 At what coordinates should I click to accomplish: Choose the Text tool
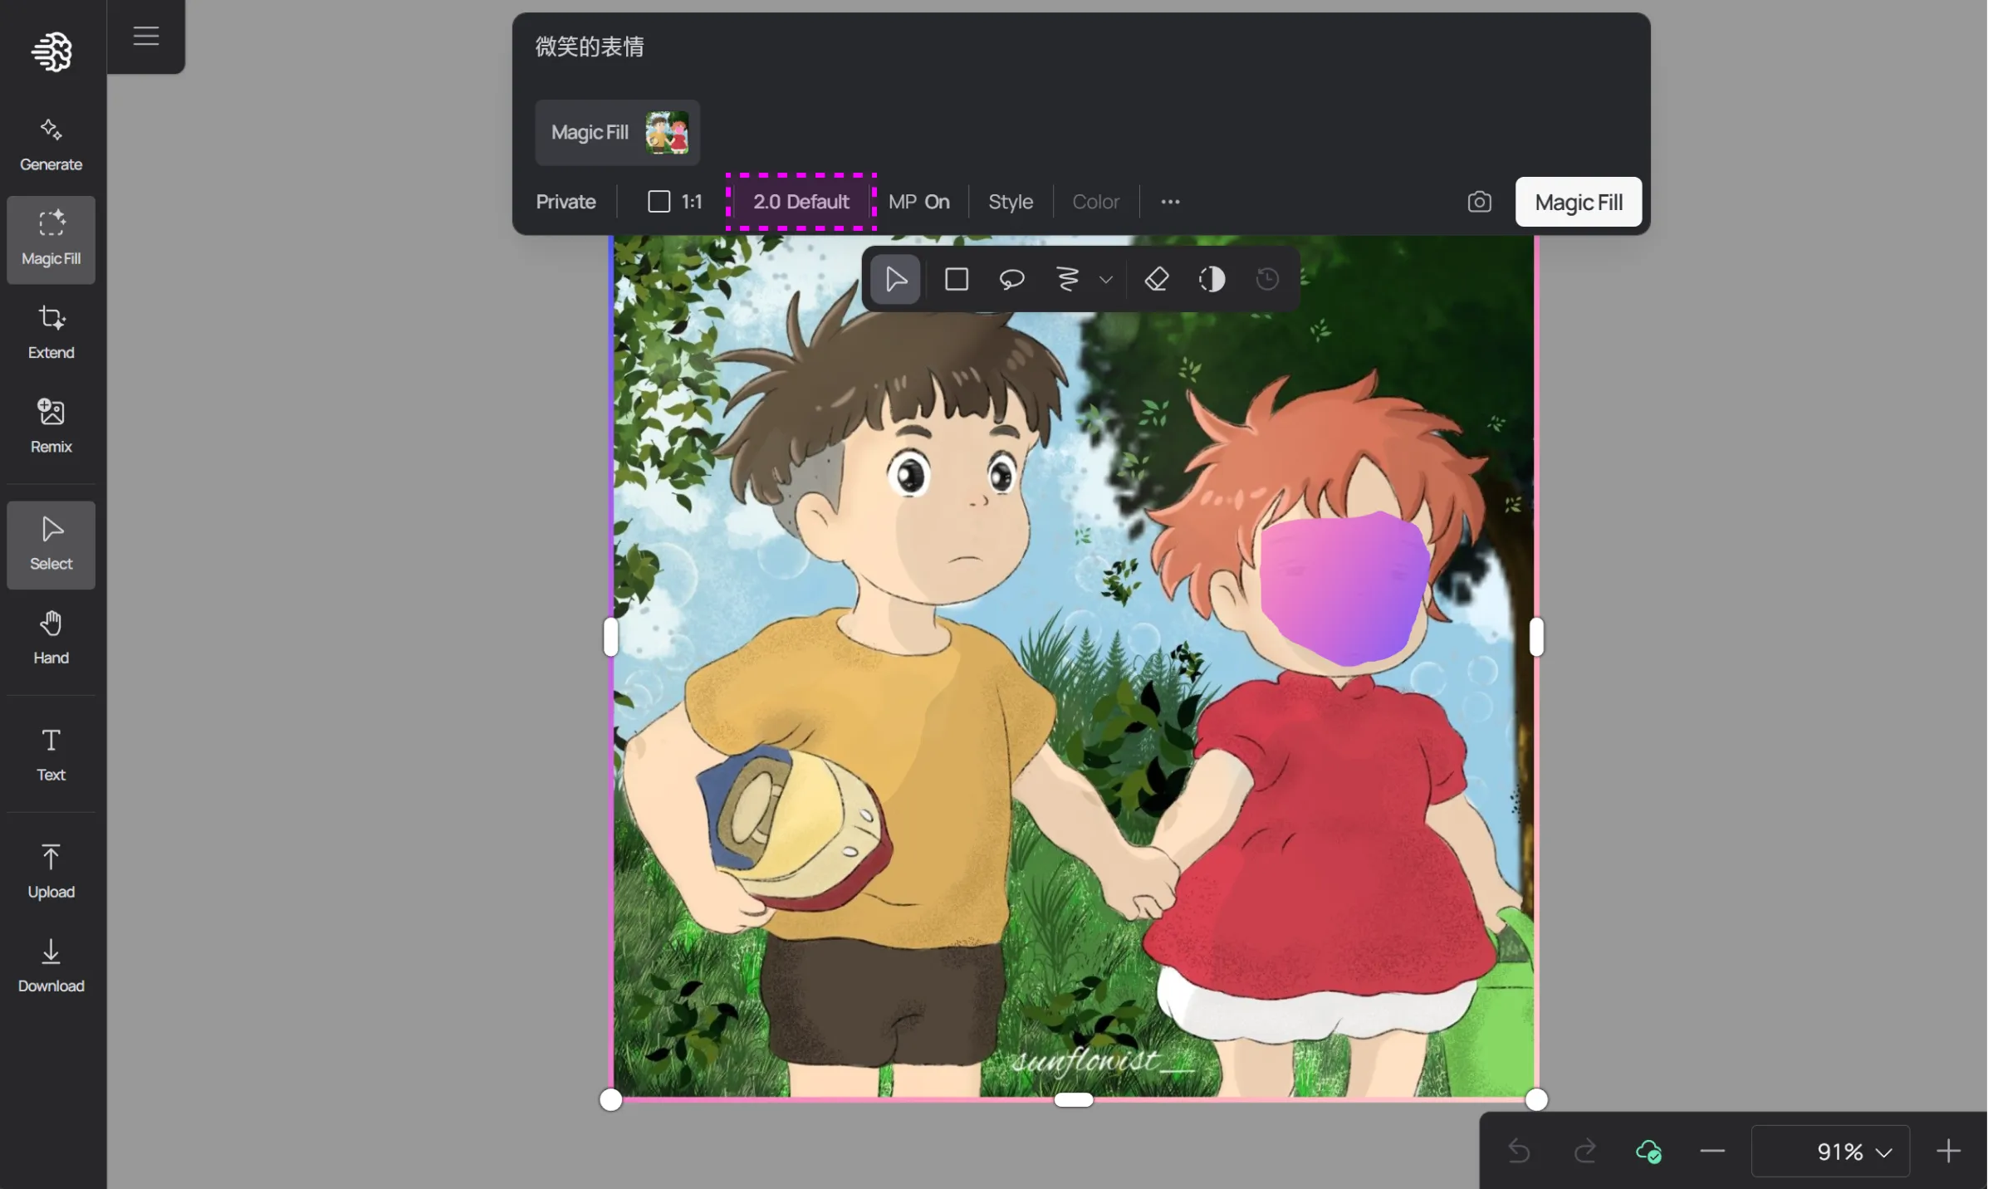coord(51,755)
